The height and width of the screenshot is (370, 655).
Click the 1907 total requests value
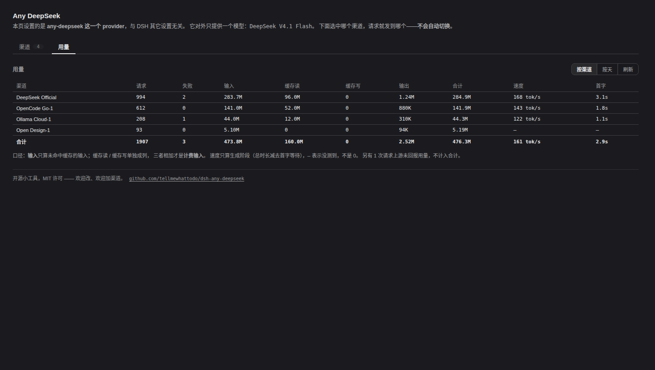coord(142,142)
